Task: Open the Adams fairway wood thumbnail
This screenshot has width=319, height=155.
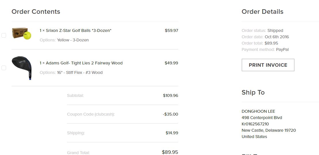Action: pos(22,67)
